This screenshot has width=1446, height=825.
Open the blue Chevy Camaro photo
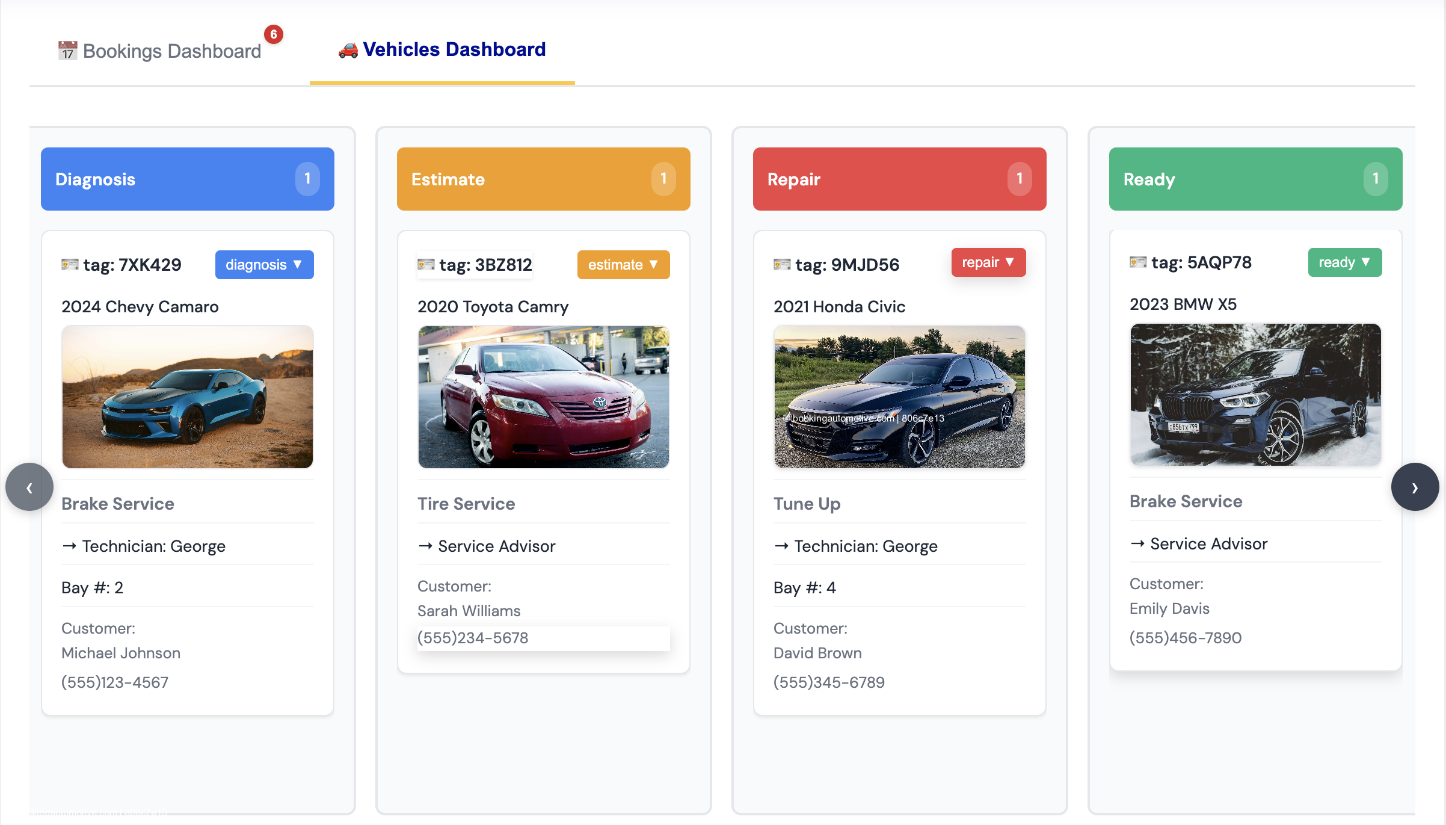[x=188, y=397]
